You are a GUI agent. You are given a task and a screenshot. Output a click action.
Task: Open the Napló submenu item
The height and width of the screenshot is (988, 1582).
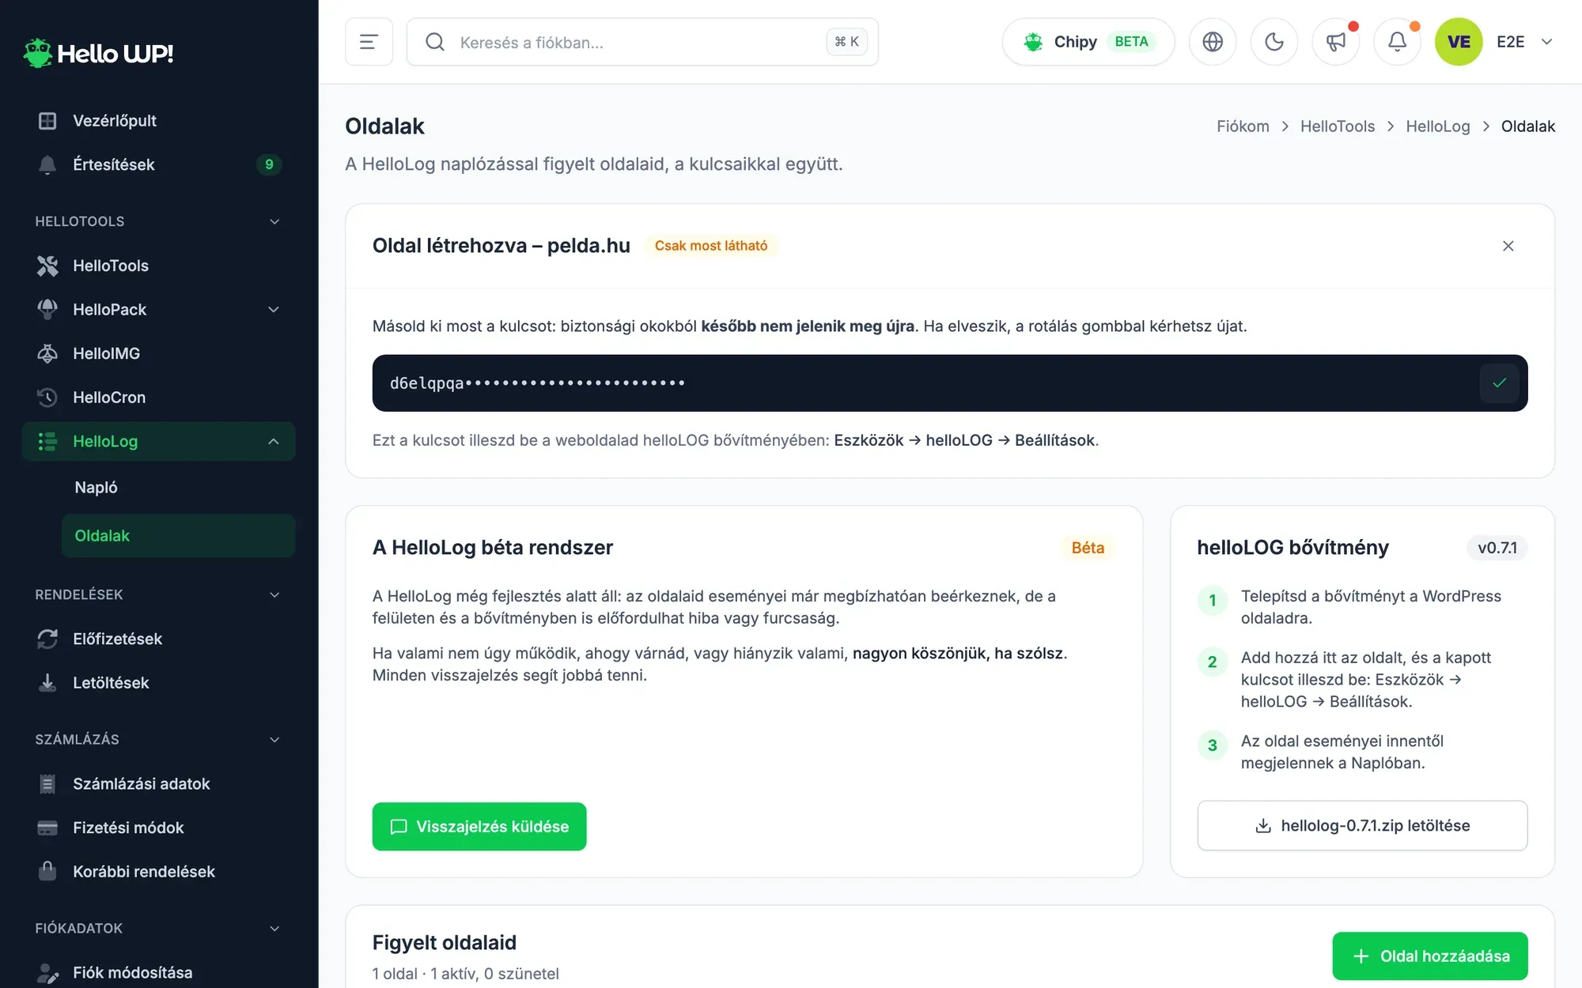point(178,488)
